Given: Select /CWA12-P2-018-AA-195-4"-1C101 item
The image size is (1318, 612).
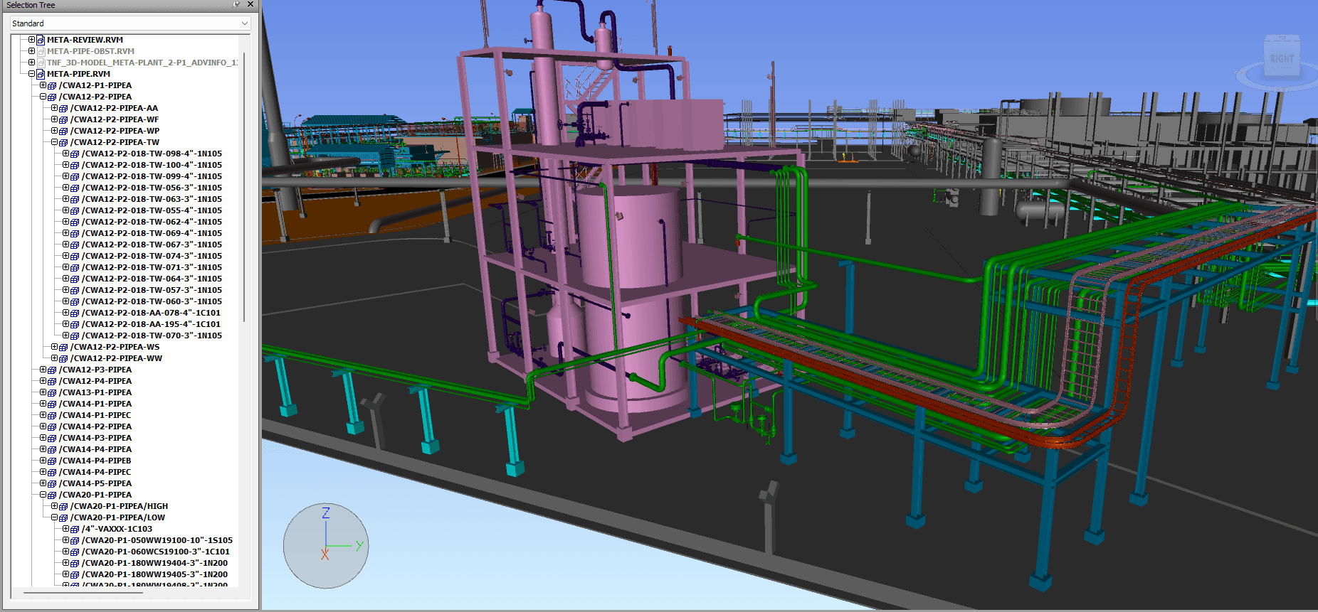Looking at the screenshot, I should (151, 324).
